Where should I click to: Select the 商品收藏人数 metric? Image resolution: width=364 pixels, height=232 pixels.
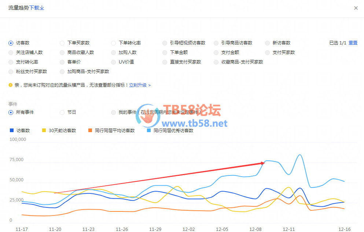(62, 52)
